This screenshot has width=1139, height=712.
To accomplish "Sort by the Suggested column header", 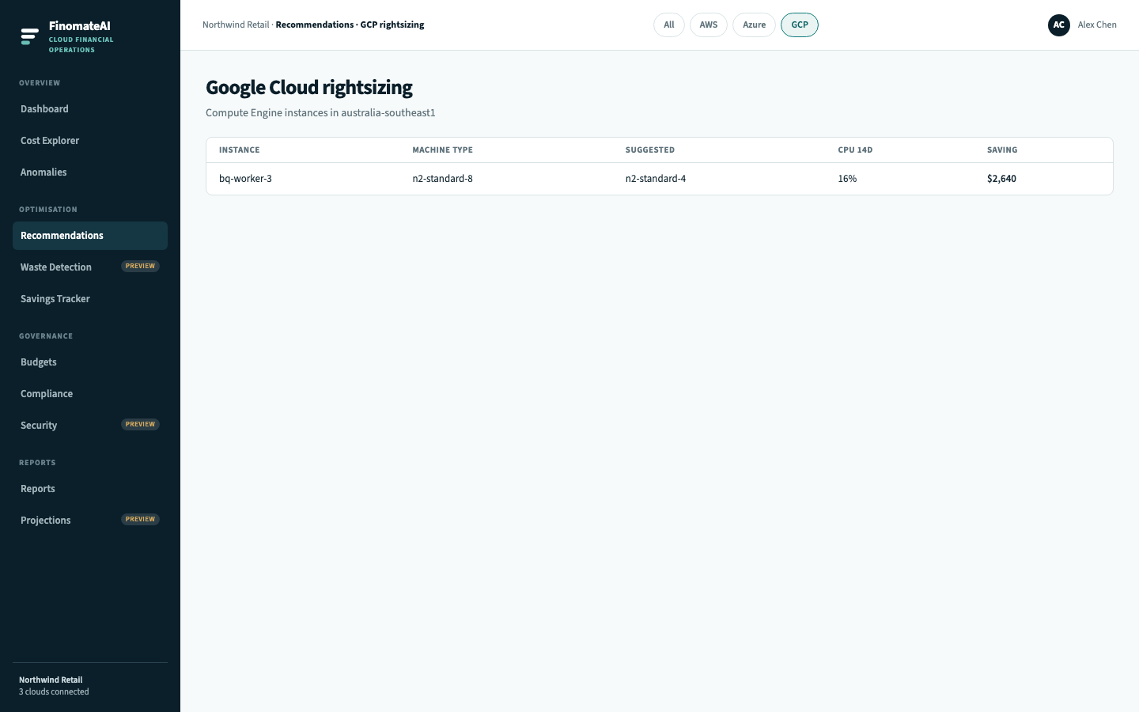I will [x=650, y=150].
